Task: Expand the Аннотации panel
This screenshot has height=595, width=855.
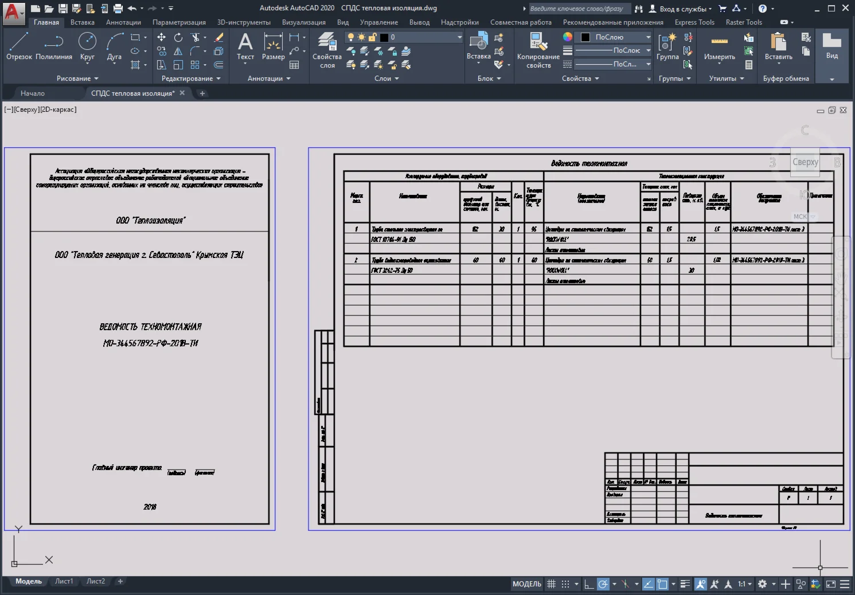Action: pos(269,79)
